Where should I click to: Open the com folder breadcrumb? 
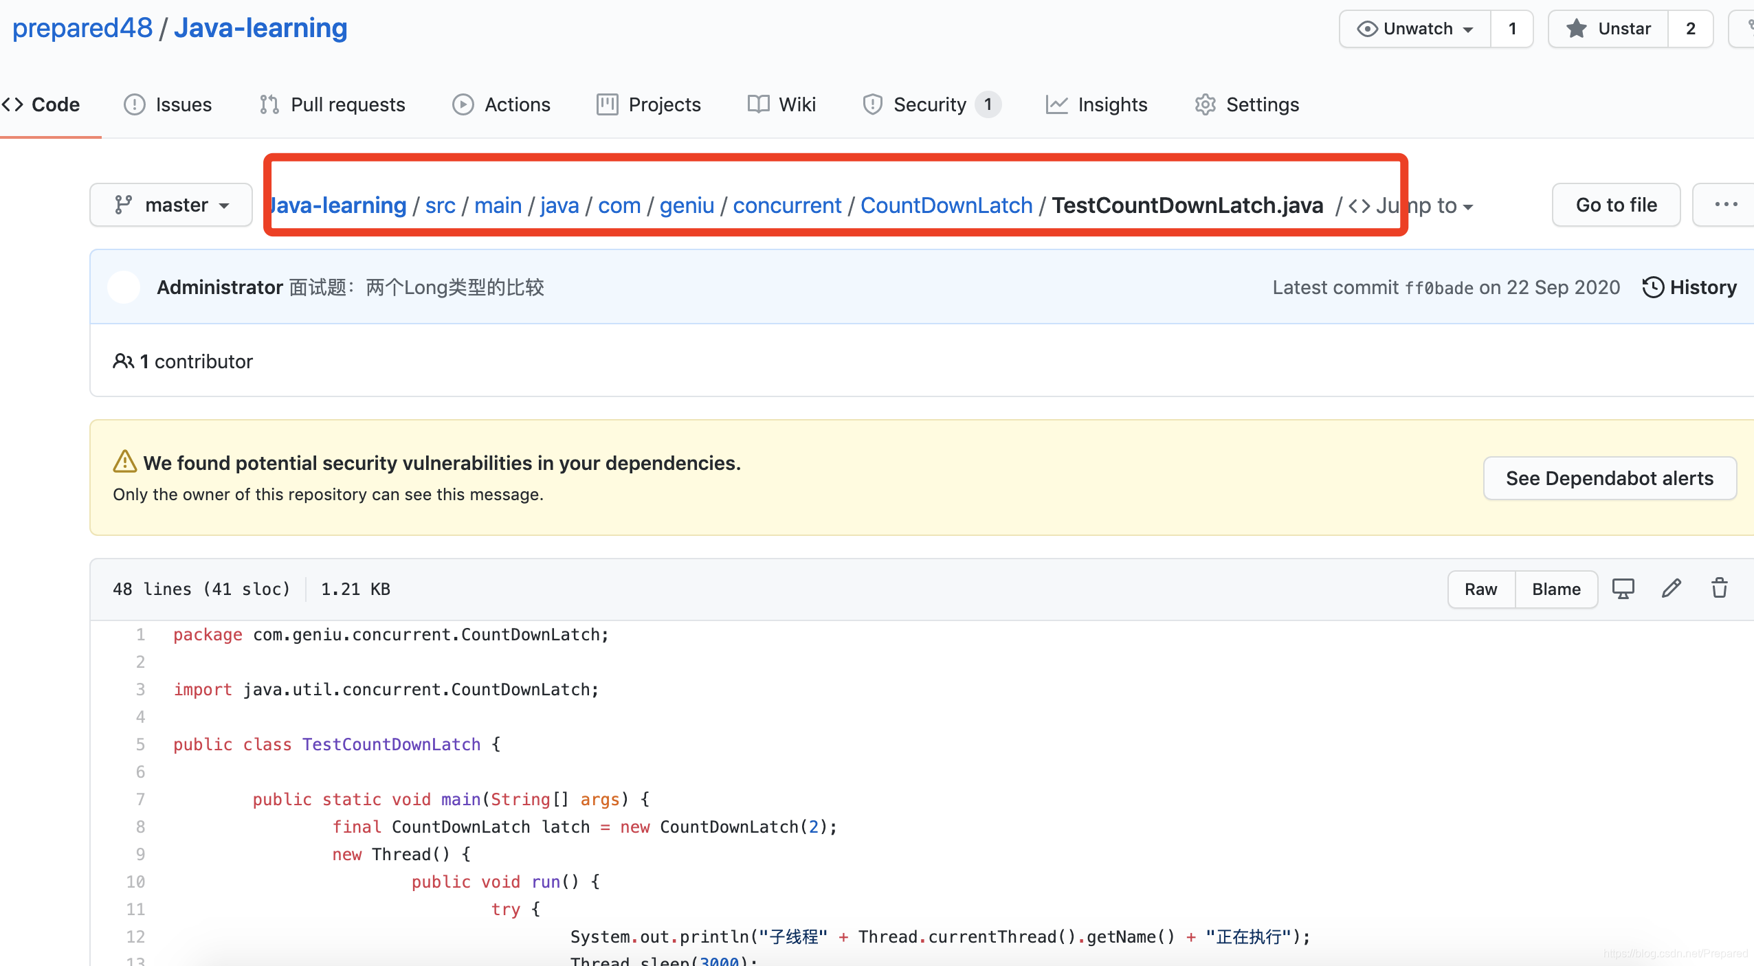pyautogui.click(x=619, y=205)
